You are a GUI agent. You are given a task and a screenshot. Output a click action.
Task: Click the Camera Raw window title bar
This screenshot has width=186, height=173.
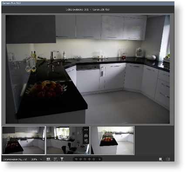click(x=88, y=3)
